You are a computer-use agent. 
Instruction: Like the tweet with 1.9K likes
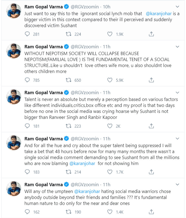[x=110, y=34]
